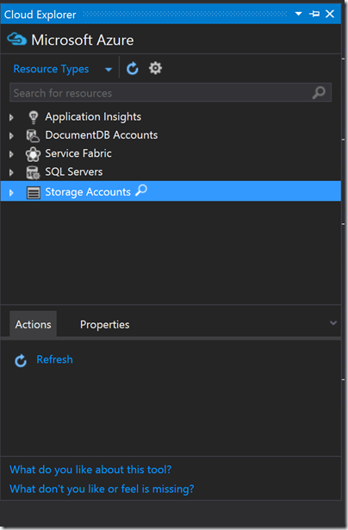This screenshot has height=530, width=348.
Task: Open the Cloud Explorer window position menu arrow
Action: point(298,14)
